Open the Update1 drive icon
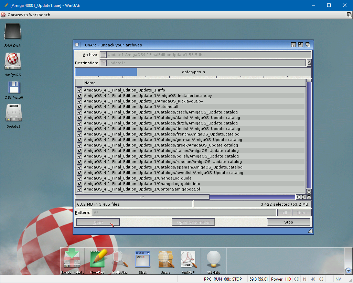 13,113
